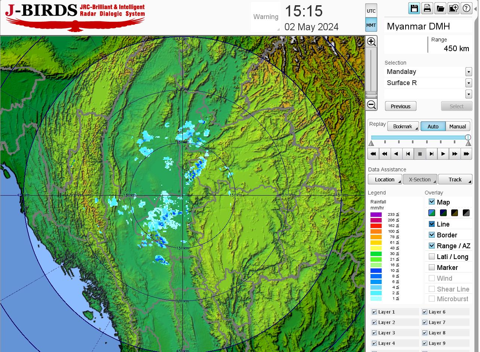480x352 pixels.
Task: Uncheck the Layer 1 checkbox
Action: point(374,312)
